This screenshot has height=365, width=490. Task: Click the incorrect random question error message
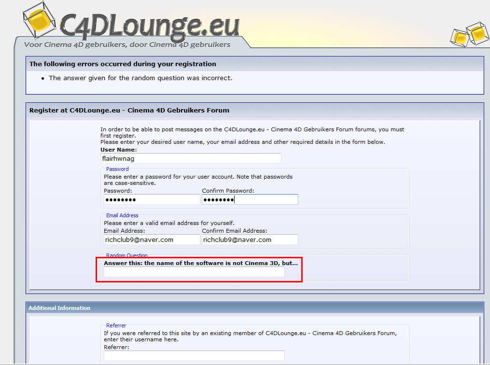pyautogui.click(x=140, y=78)
